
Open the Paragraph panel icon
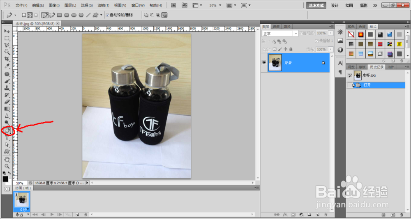340,72
